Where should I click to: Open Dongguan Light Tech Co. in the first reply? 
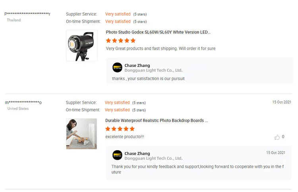(153, 70)
